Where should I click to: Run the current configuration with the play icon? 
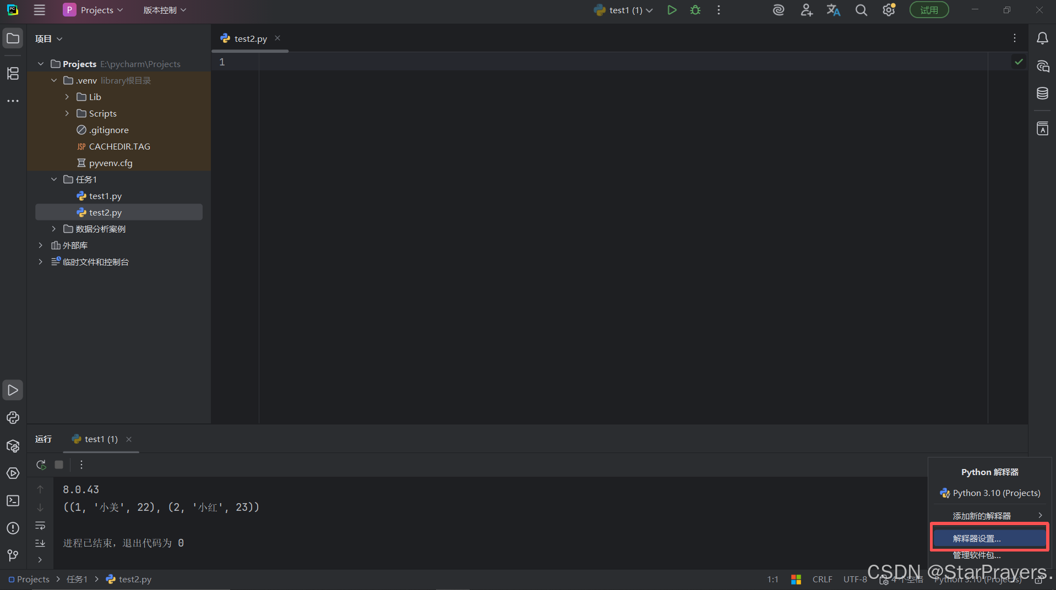tap(671, 9)
